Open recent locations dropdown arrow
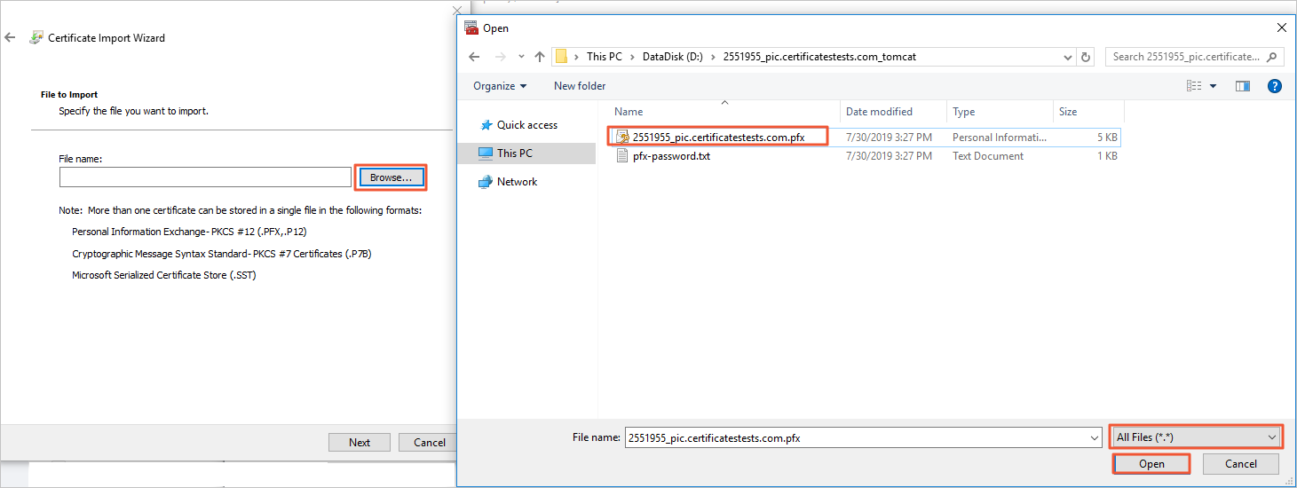The height and width of the screenshot is (488, 1297). [520, 57]
